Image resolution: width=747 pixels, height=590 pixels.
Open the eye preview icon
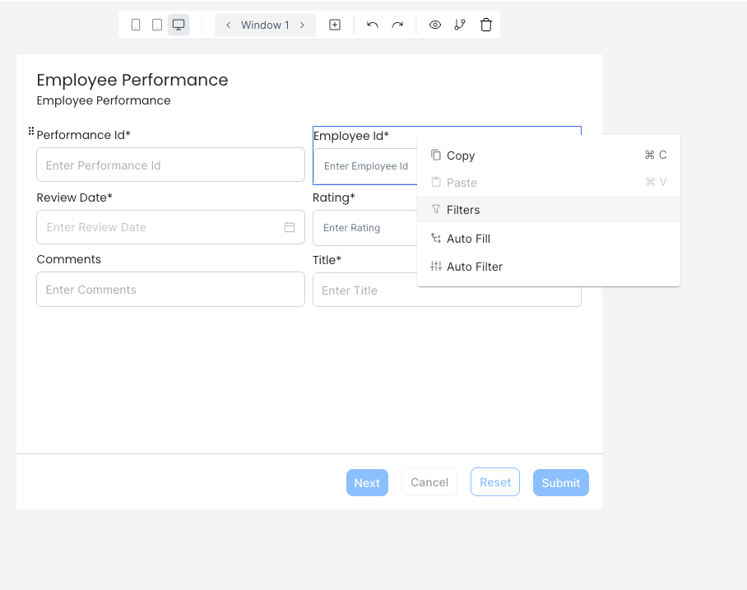click(x=434, y=24)
